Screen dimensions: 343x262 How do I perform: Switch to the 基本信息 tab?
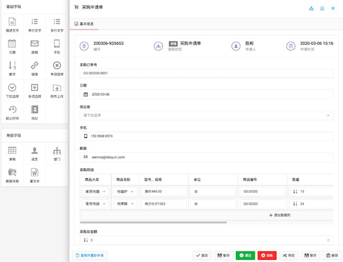tap(84, 24)
